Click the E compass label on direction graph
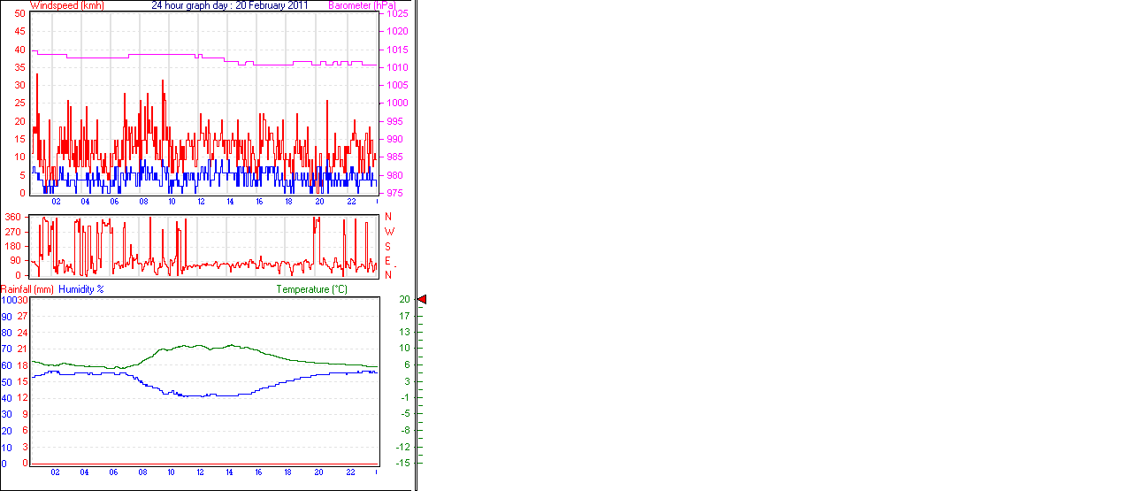Image resolution: width=1125 pixels, height=491 pixels. [x=387, y=261]
